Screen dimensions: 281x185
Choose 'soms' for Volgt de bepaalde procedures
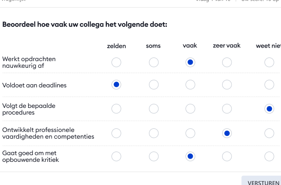(x=154, y=109)
